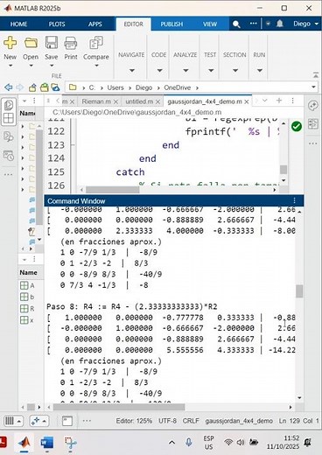This screenshot has width=322, height=455.
Task: Click Ln 129 Col 1 in status bar
Action: pyautogui.click(x=298, y=421)
